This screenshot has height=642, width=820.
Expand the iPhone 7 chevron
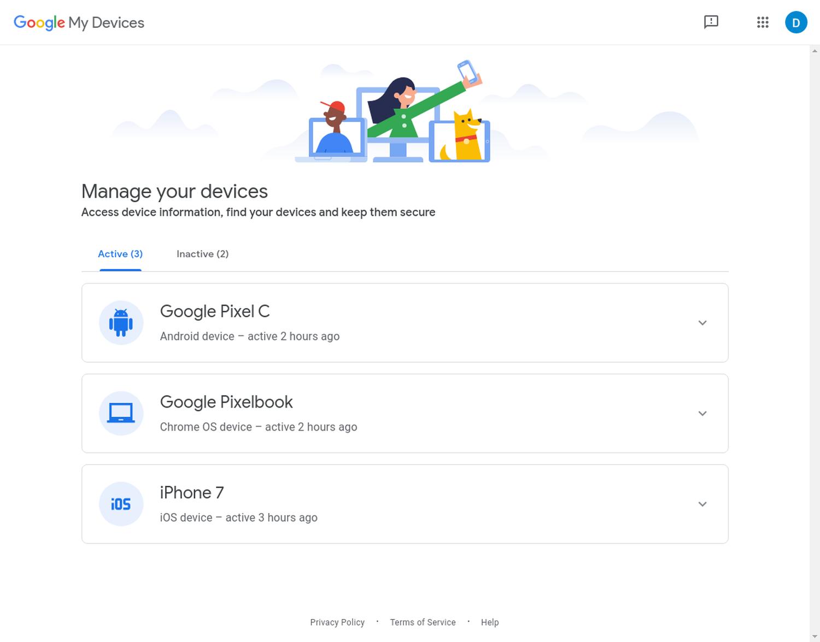(x=702, y=504)
